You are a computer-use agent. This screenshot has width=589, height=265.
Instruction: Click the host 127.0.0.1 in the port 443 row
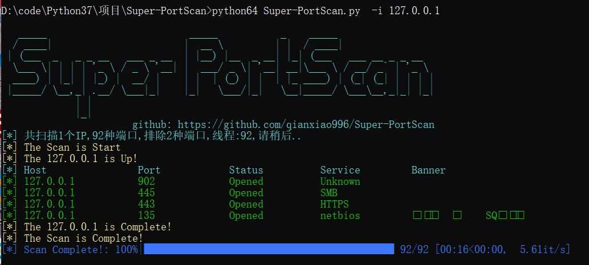coord(49,204)
